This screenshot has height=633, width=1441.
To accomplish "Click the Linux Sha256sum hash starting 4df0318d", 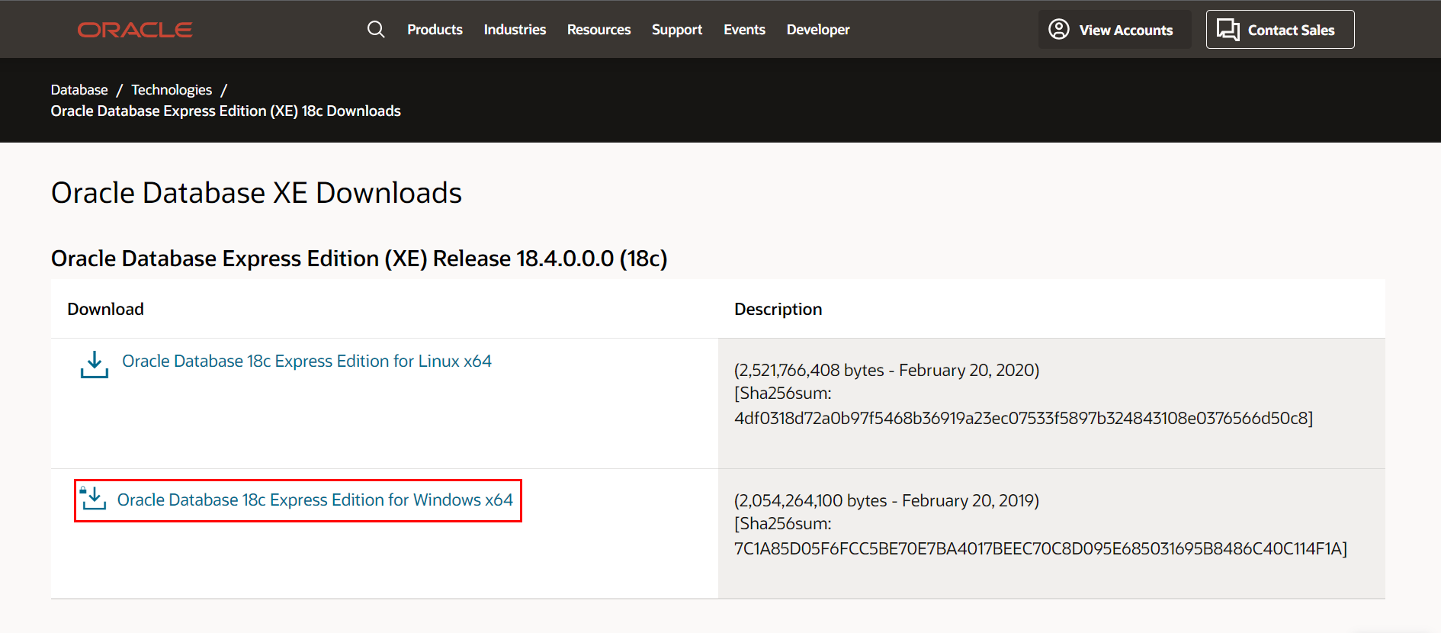I will coord(1023,418).
